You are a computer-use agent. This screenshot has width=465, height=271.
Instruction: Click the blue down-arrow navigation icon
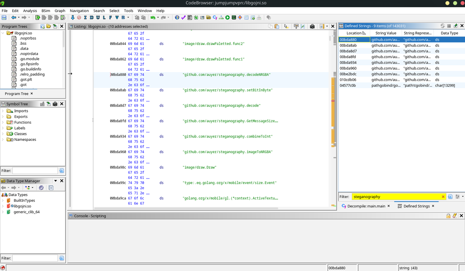pyautogui.click(x=73, y=17)
